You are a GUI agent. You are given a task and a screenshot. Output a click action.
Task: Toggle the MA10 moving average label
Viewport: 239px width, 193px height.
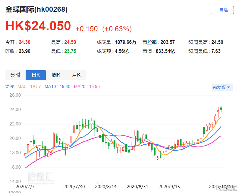58,86
